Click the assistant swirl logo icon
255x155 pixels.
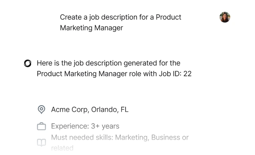coord(28,63)
